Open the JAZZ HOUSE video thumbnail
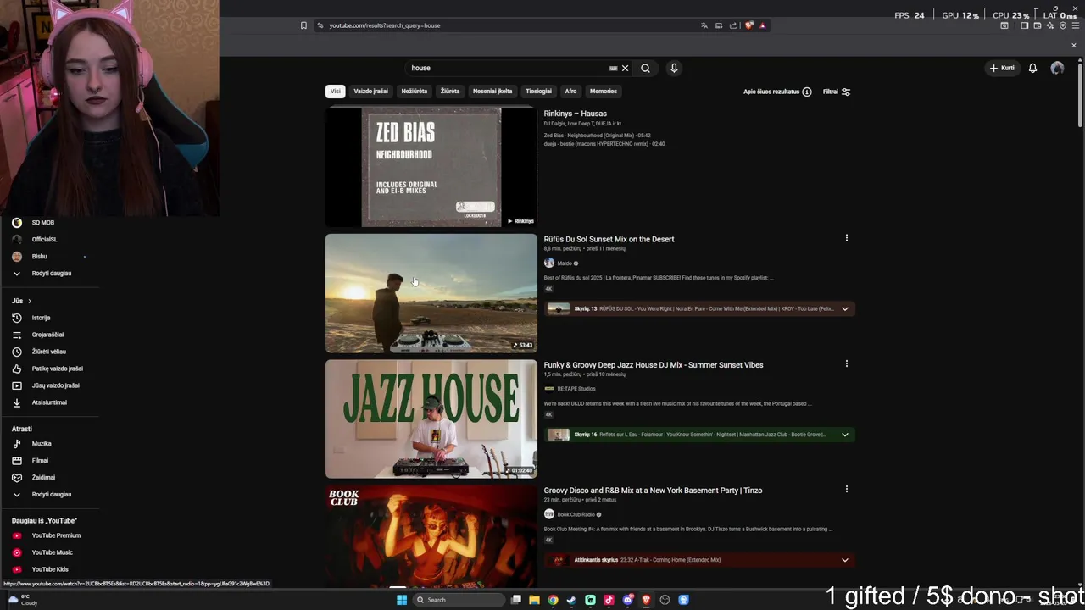This screenshot has height=610, width=1085. click(x=431, y=419)
